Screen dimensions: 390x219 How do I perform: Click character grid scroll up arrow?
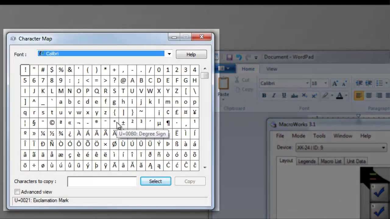tap(205, 68)
